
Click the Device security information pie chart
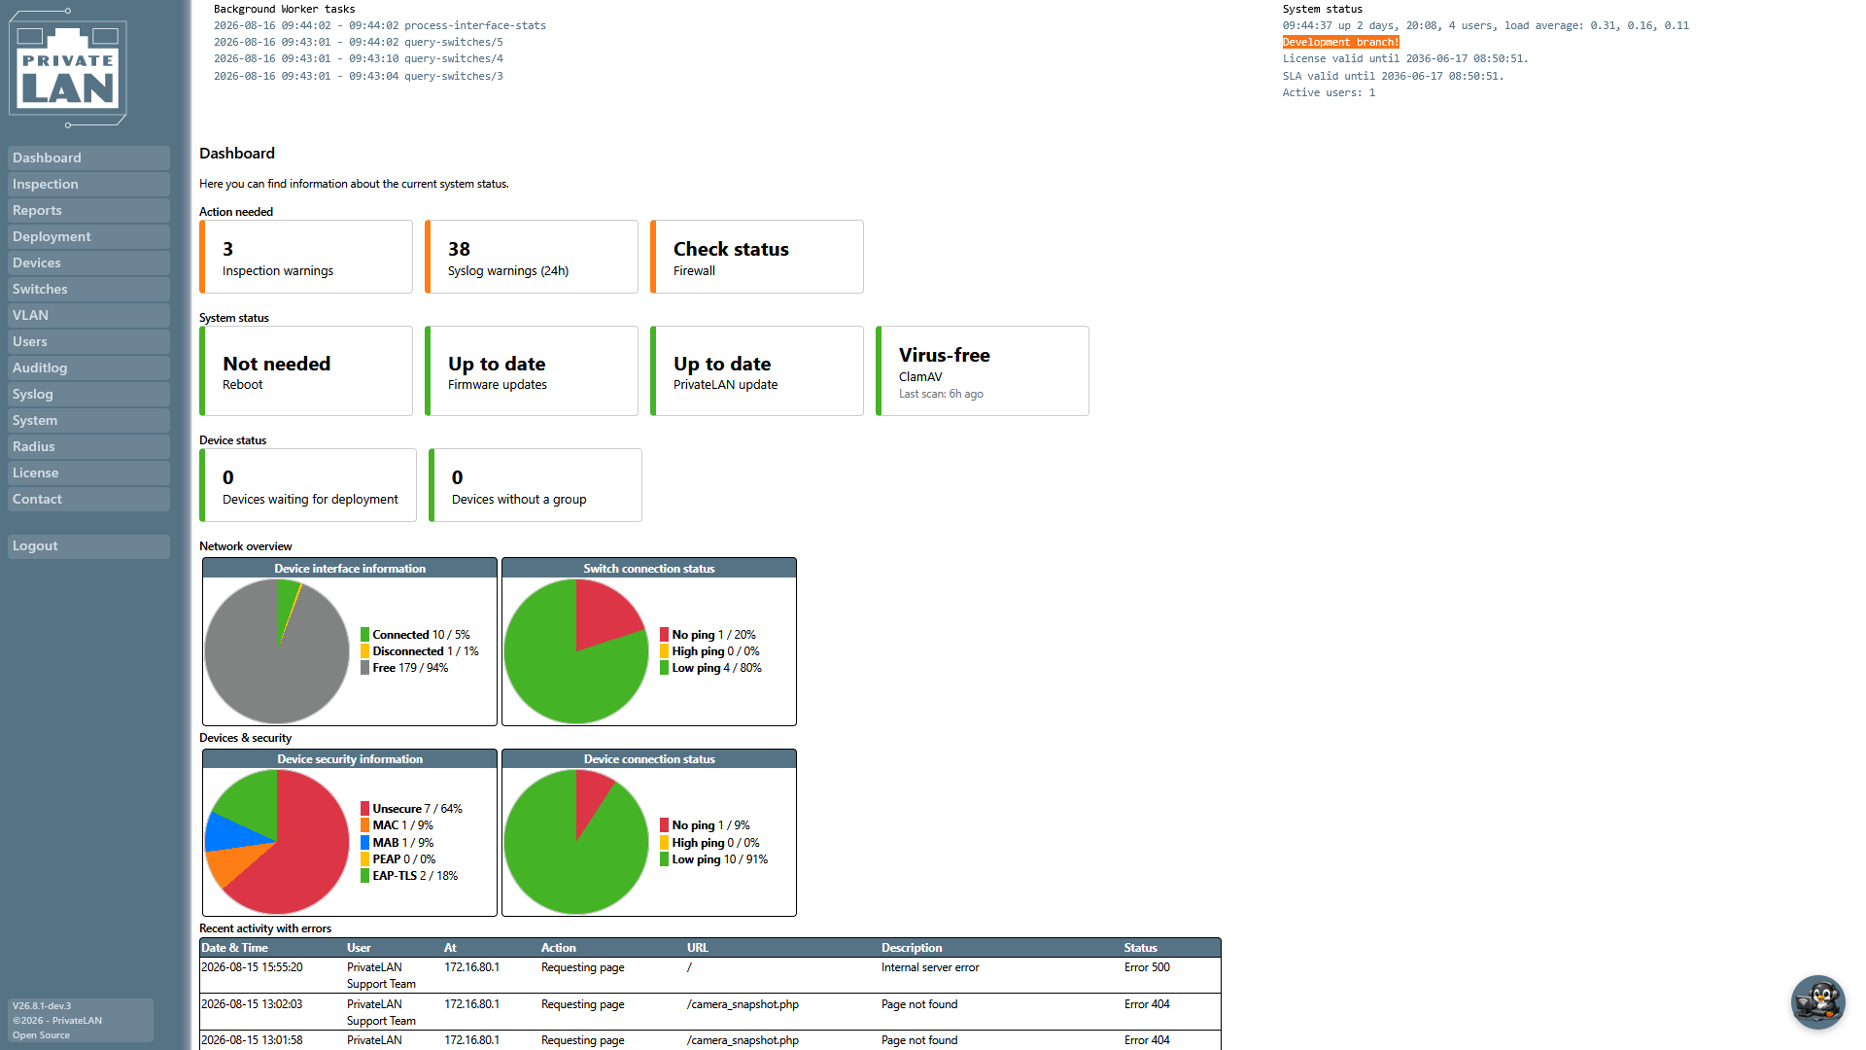(x=277, y=842)
